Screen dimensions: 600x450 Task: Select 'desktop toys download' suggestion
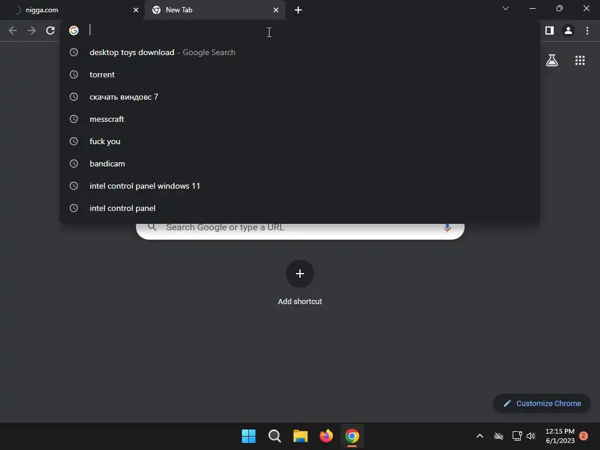(x=300, y=52)
